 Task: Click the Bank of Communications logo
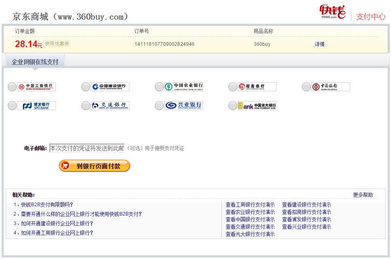pyautogui.click(x=110, y=106)
